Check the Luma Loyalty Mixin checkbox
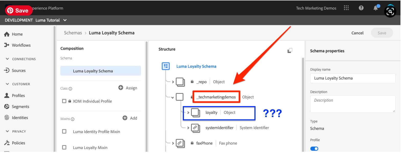Image resolution: width=402 pixels, height=153 pixels. (64, 147)
